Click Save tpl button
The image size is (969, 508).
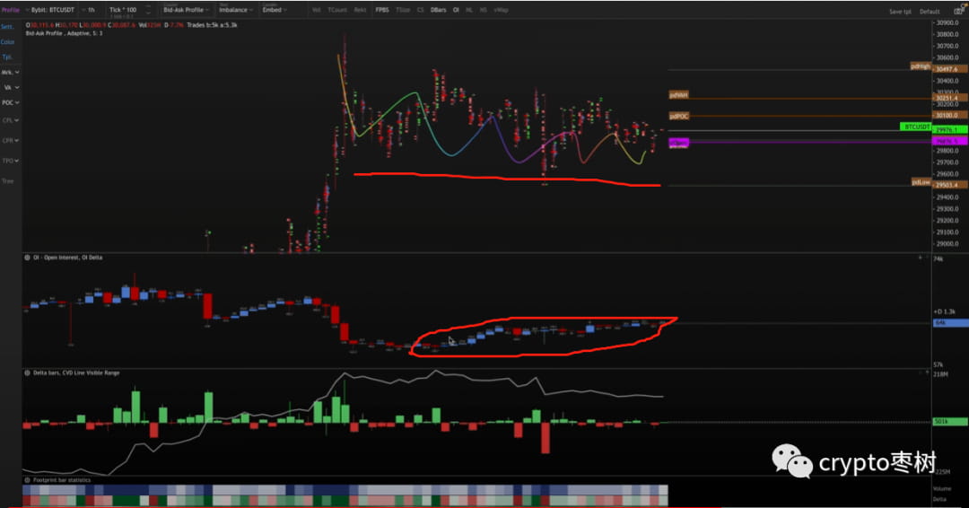pos(900,12)
